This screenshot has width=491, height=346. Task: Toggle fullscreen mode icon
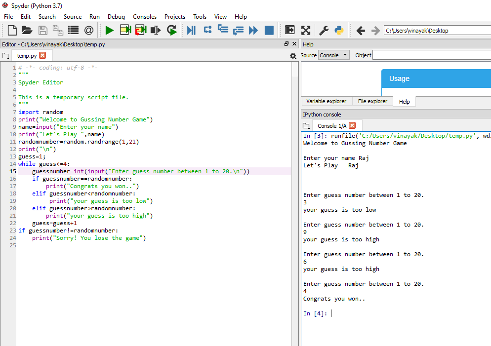pyautogui.click(x=306, y=30)
